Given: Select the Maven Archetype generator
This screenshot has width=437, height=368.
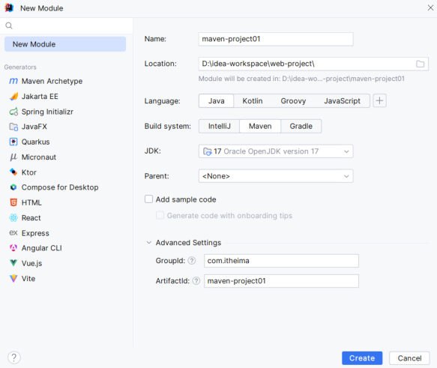Looking at the screenshot, I should [x=52, y=81].
